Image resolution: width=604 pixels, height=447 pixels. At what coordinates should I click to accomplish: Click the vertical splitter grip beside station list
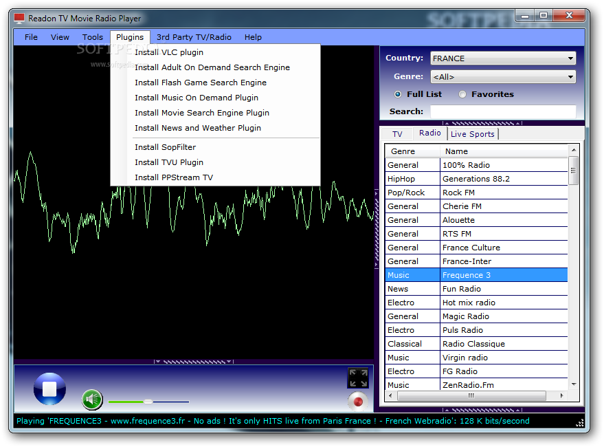[377, 228]
